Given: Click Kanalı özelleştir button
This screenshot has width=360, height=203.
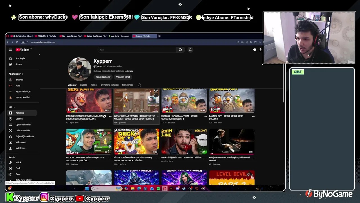Looking at the screenshot, I should tap(103, 77).
